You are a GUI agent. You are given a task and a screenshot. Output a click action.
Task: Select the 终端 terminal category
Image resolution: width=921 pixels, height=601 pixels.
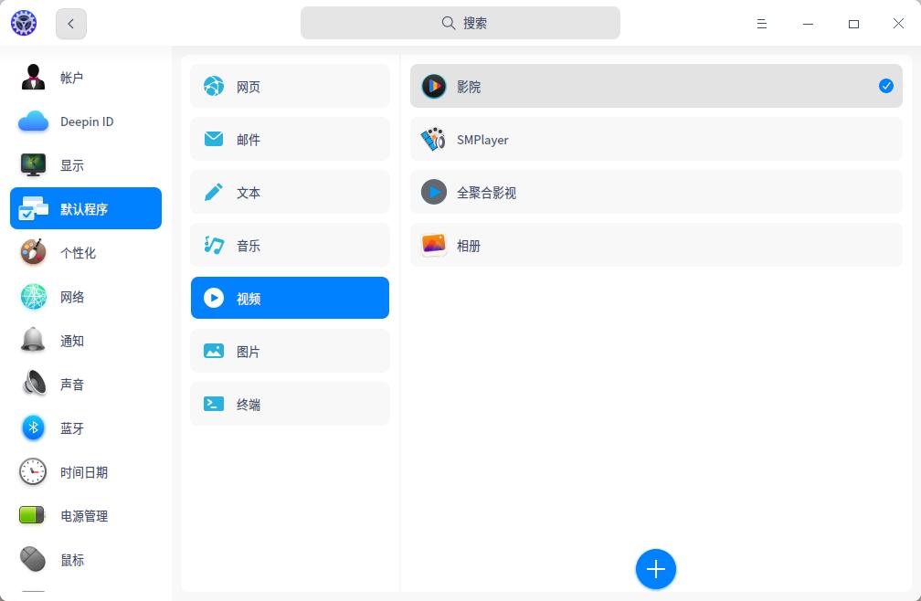click(x=290, y=404)
